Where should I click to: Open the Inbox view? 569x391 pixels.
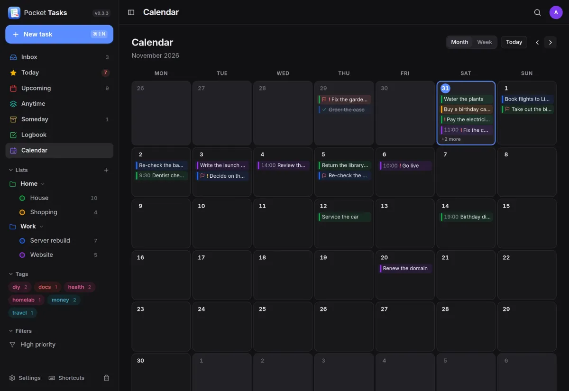(59, 57)
